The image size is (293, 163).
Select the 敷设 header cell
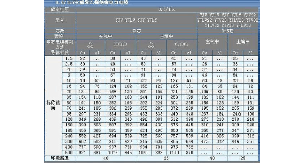pos(60,36)
